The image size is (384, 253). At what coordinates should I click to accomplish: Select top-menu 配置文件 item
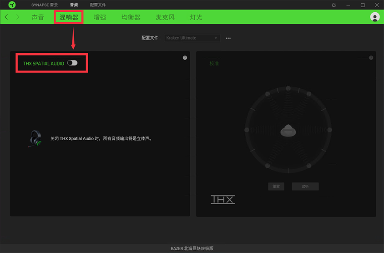[x=98, y=5]
